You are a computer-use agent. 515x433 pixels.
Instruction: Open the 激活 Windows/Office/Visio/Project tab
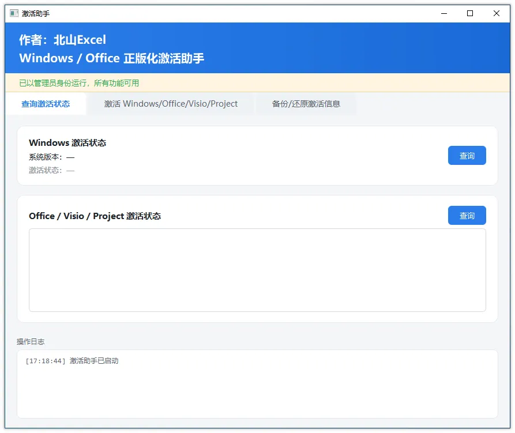(171, 104)
